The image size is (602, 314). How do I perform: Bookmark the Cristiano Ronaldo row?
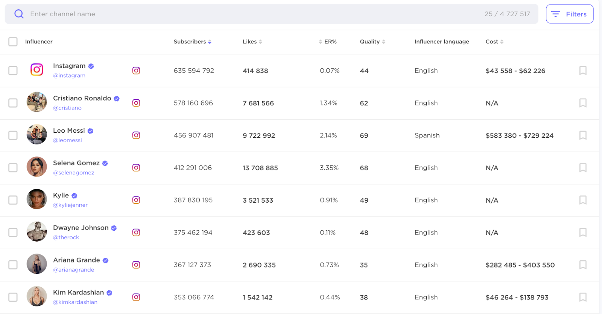click(582, 103)
